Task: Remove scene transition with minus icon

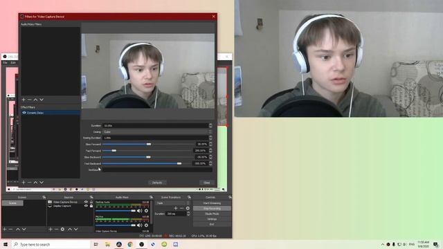Action: (x=181, y=208)
